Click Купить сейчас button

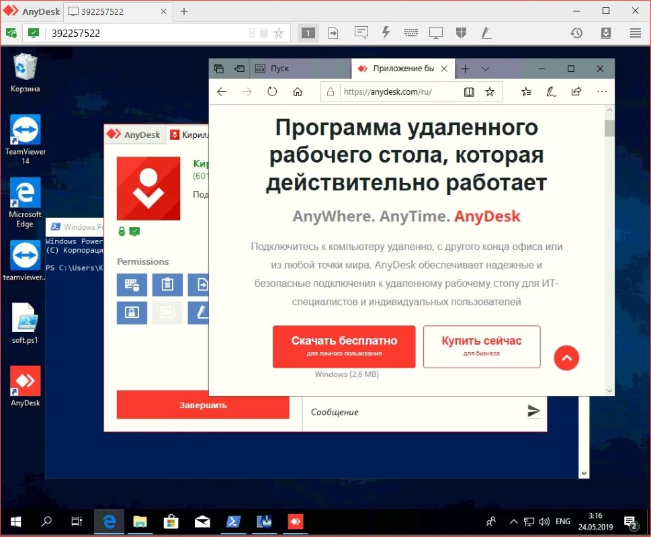click(482, 346)
